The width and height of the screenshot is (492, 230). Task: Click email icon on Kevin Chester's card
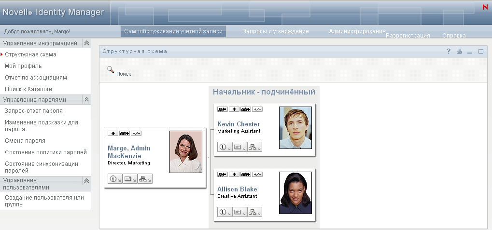click(240, 147)
